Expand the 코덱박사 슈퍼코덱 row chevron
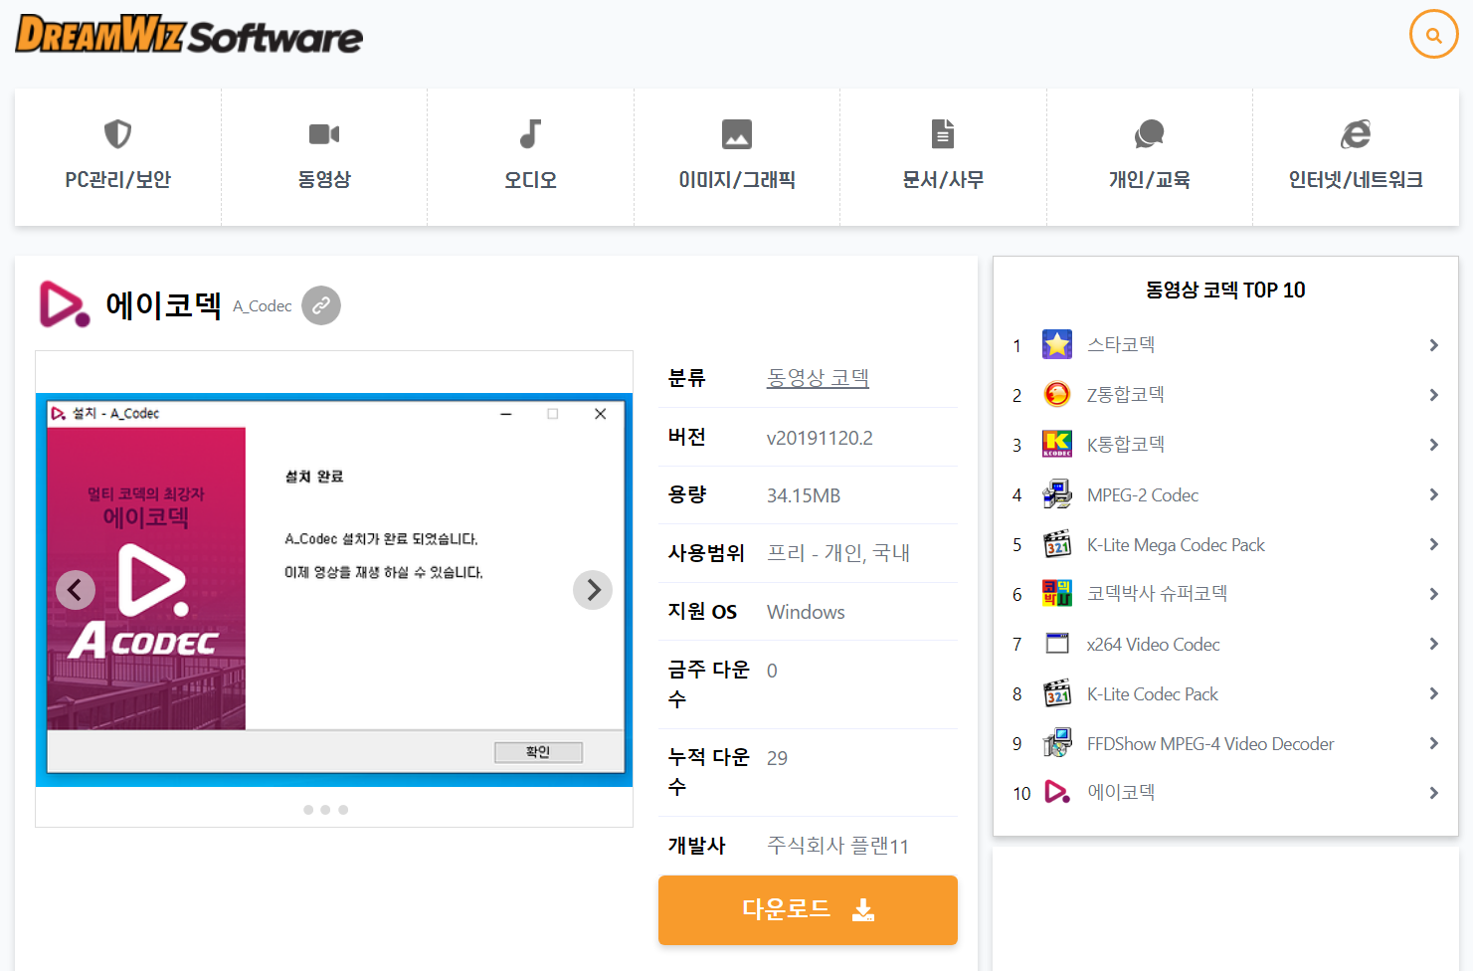 [1433, 594]
